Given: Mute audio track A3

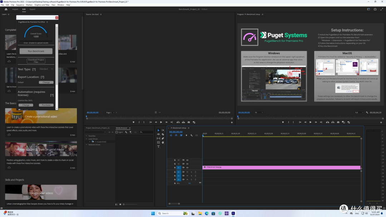Looking at the screenshot, I should click(x=187, y=180).
